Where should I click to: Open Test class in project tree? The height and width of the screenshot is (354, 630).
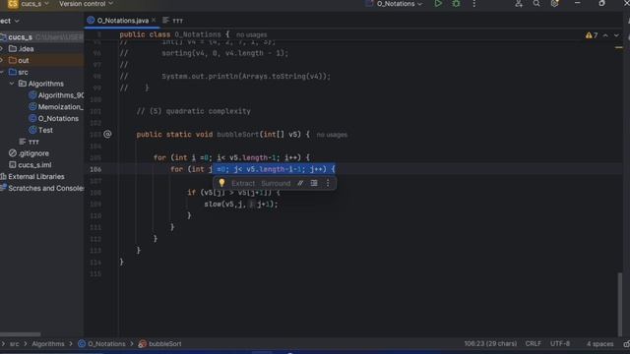pyautogui.click(x=41, y=130)
